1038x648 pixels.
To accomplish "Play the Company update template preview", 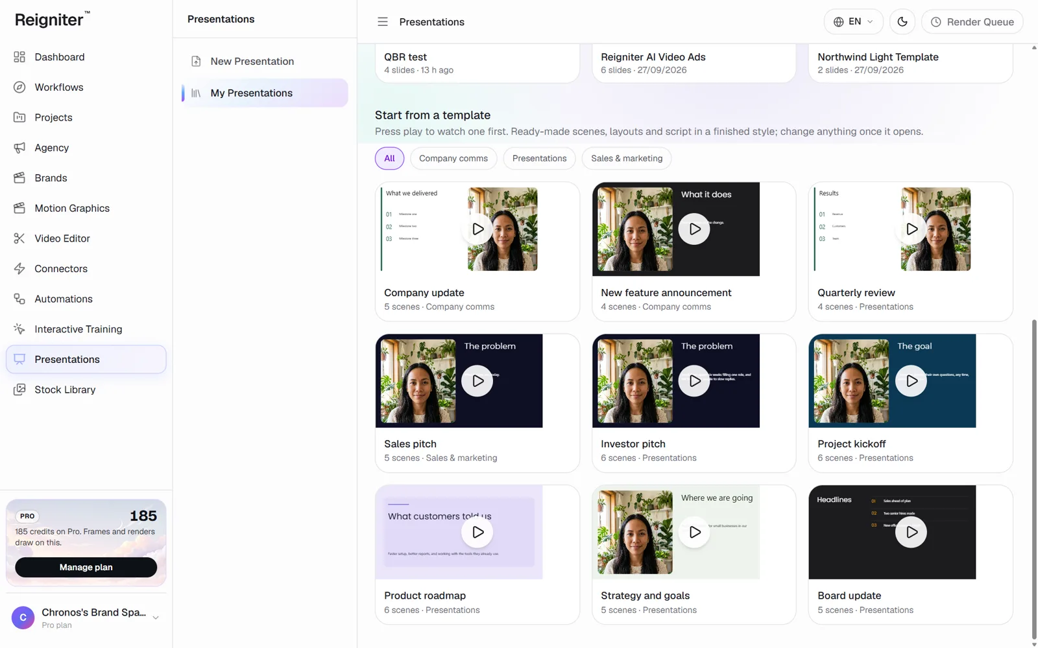I will pos(477,229).
